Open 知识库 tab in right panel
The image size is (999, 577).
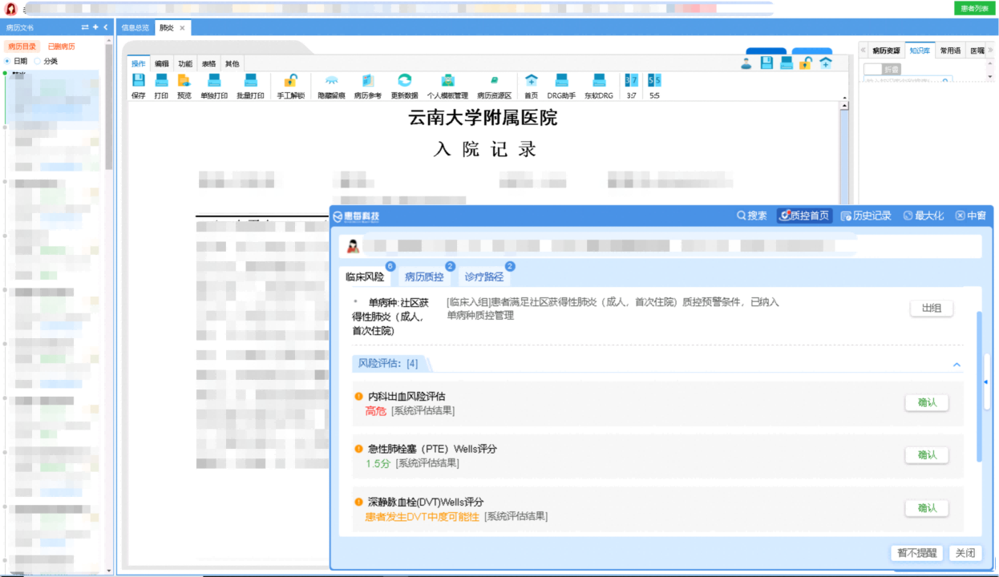coord(920,50)
